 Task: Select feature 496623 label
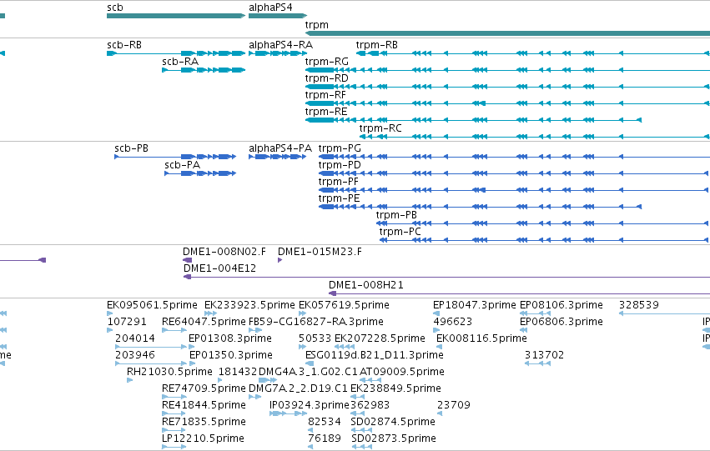tap(453, 322)
